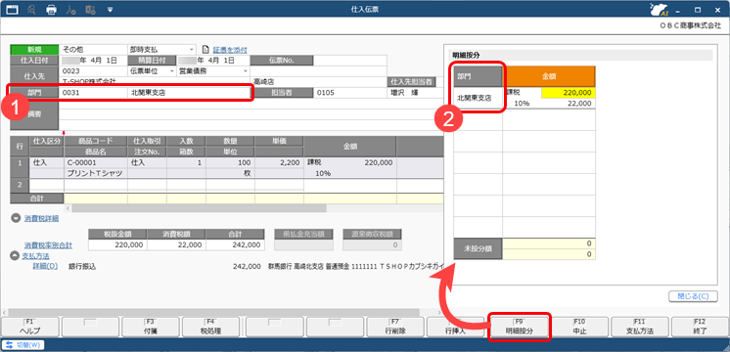Click the 消費税率別合計 link
This screenshot has width=730, height=352.
[48, 245]
